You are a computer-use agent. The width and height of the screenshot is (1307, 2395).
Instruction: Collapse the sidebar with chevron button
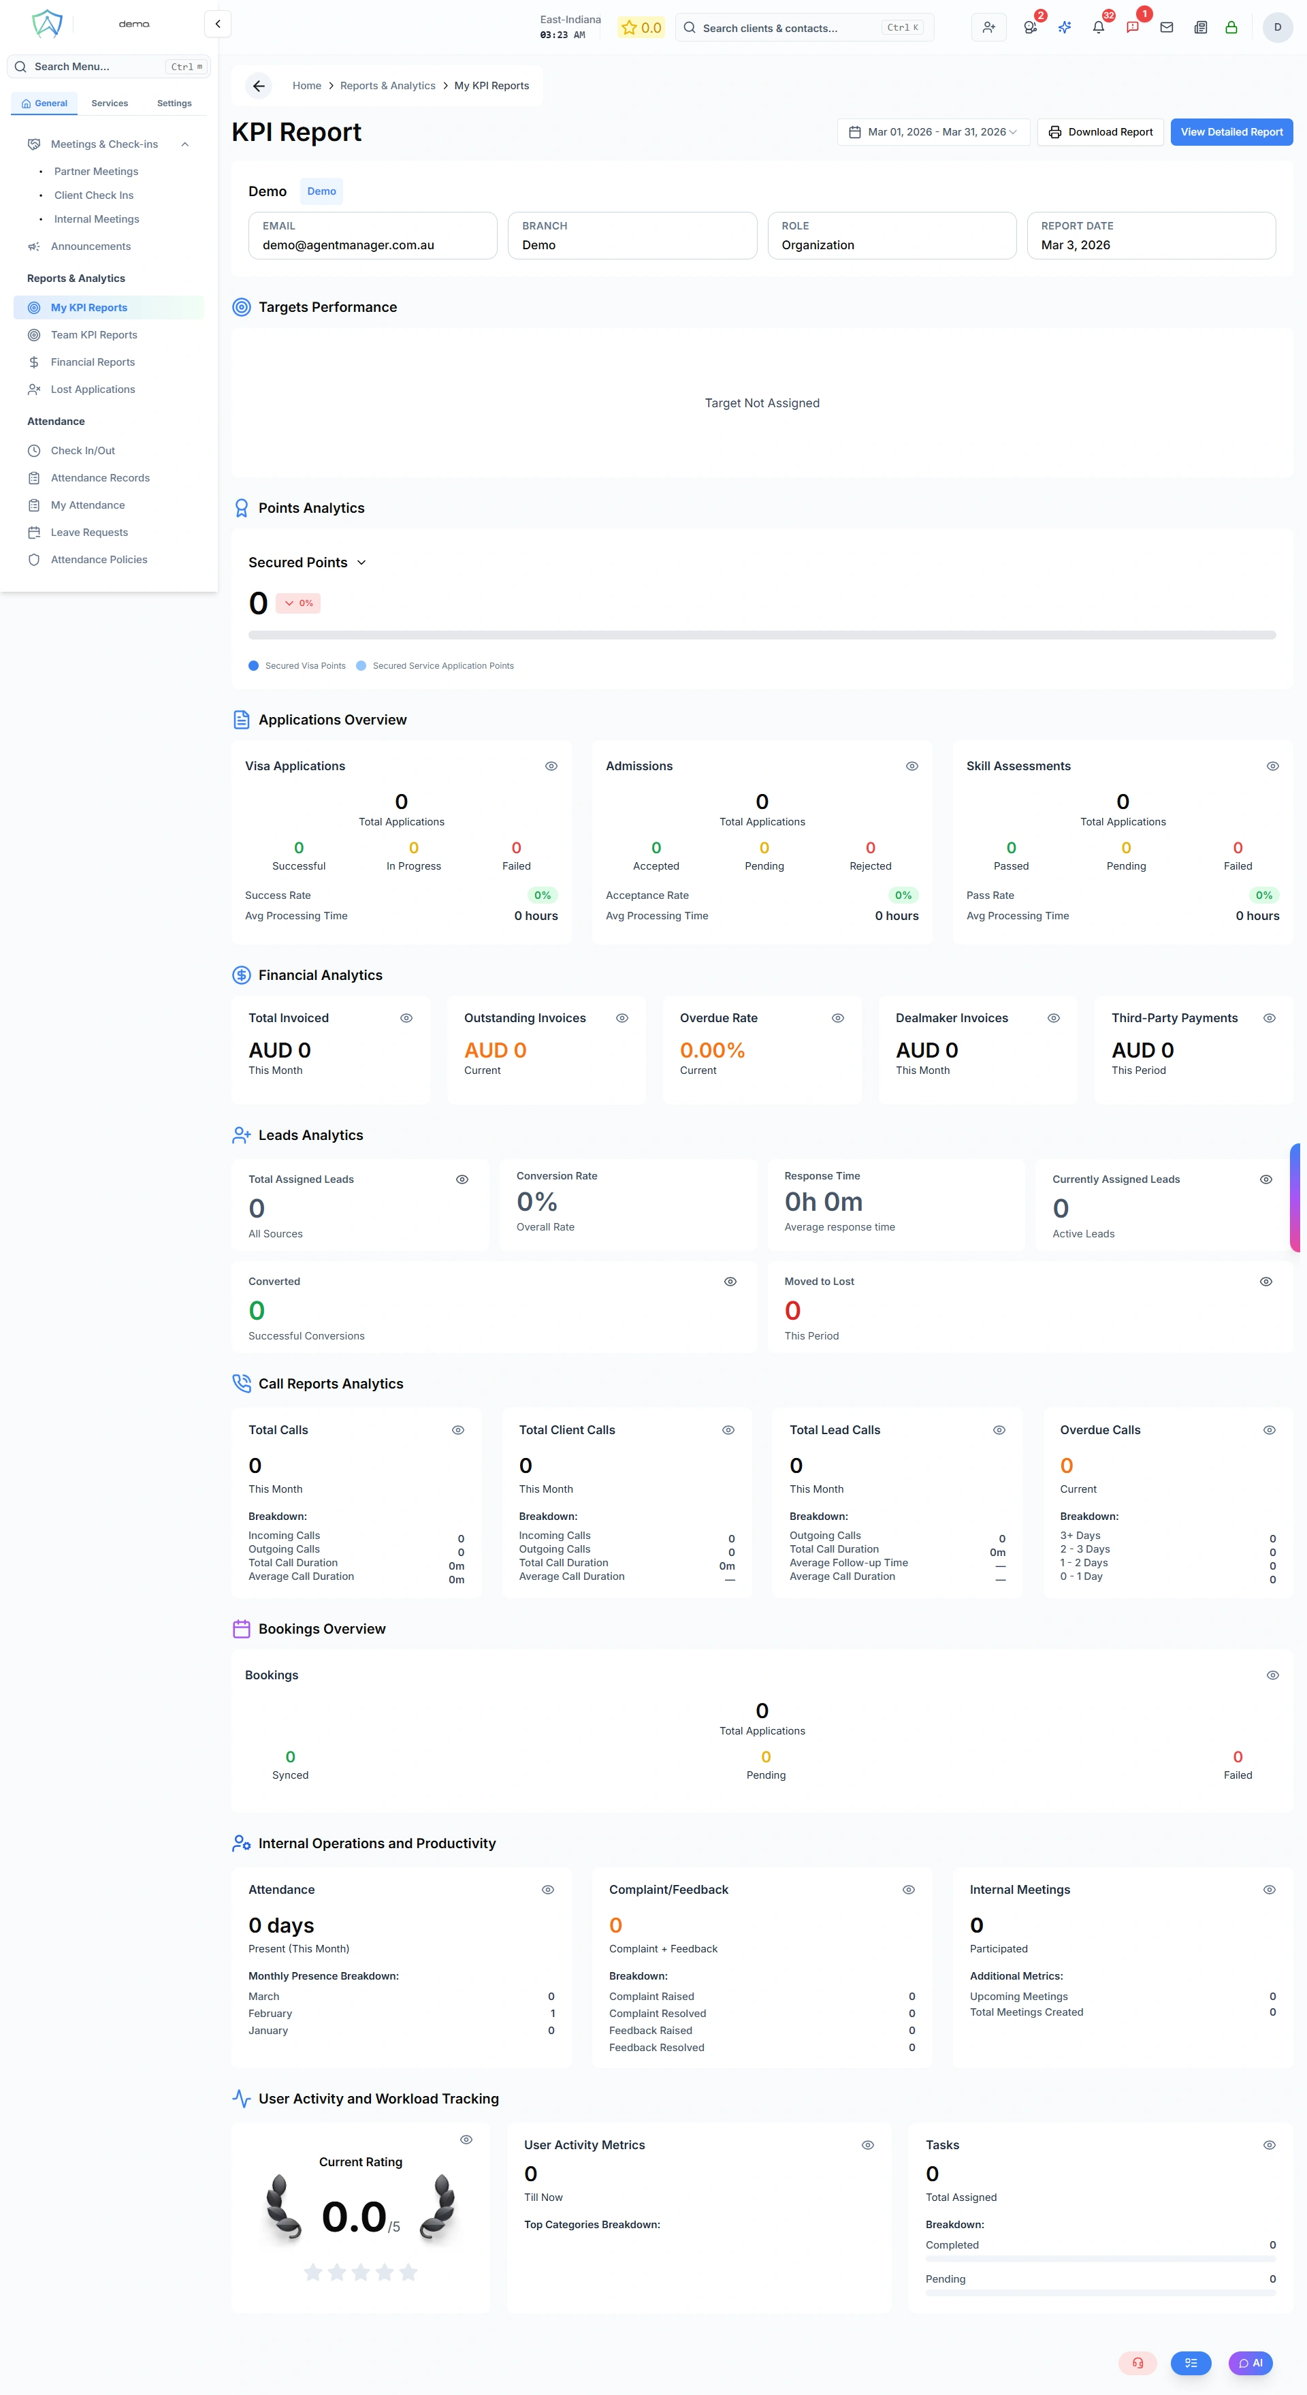click(x=218, y=24)
